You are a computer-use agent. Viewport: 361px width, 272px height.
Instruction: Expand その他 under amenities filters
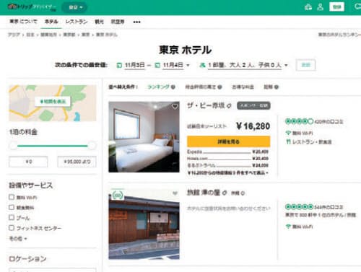(18, 239)
